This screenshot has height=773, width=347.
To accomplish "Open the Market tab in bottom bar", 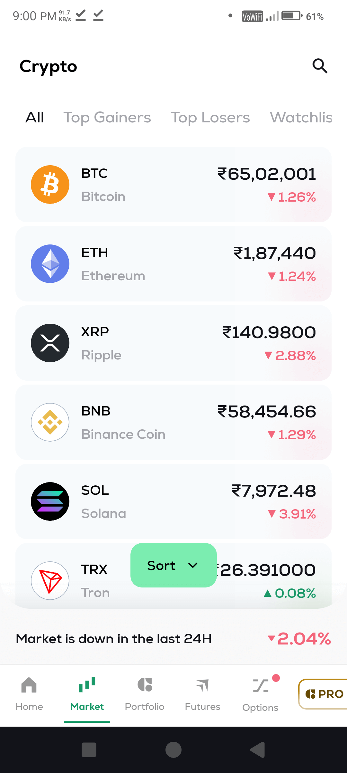I will (87, 694).
